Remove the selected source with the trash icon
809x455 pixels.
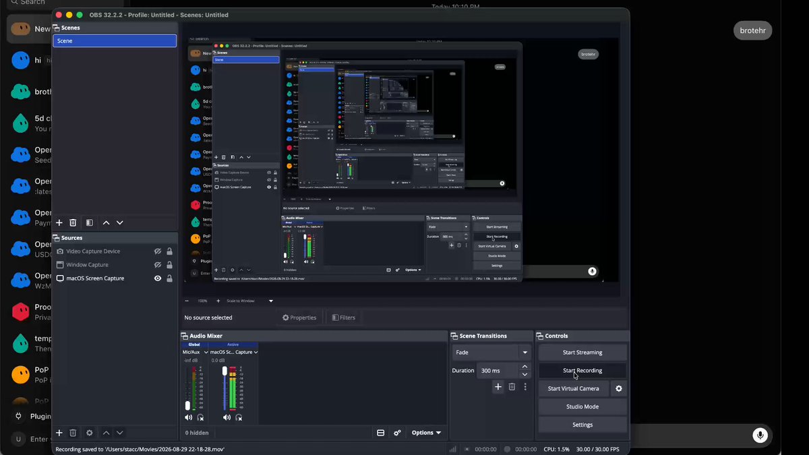pyautogui.click(x=73, y=433)
